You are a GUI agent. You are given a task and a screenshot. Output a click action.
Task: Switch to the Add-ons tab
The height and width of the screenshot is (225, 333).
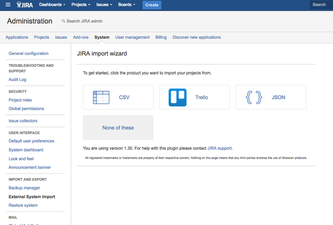tap(81, 37)
